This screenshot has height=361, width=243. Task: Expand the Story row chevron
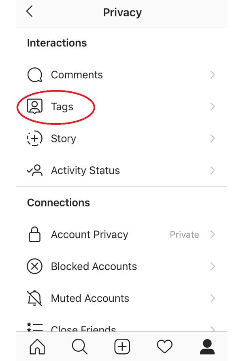pyautogui.click(x=213, y=139)
